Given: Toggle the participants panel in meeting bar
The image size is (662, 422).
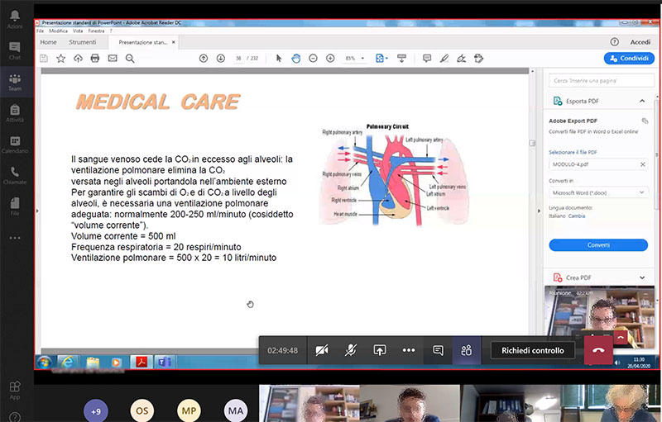Looking at the screenshot, I should click(467, 350).
